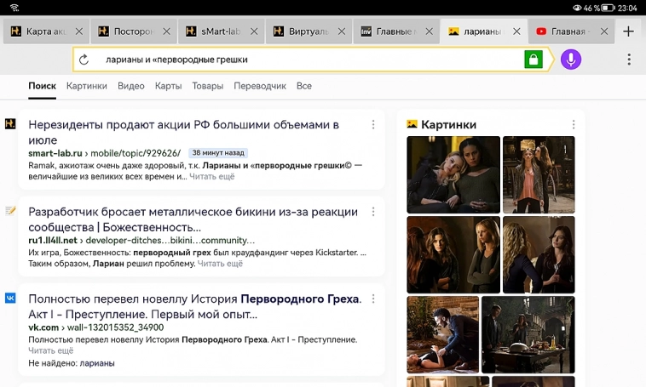
Task: Activate the purple voice assistant microphone button
Action: click(571, 60)
